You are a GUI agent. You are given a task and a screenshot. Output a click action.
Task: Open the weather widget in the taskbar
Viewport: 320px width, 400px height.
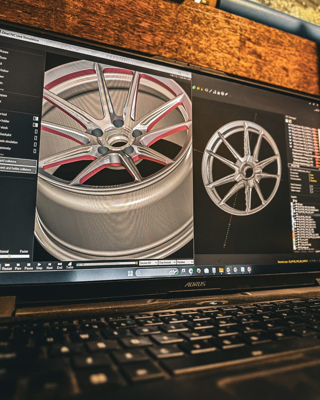click(x=173, y=272)
